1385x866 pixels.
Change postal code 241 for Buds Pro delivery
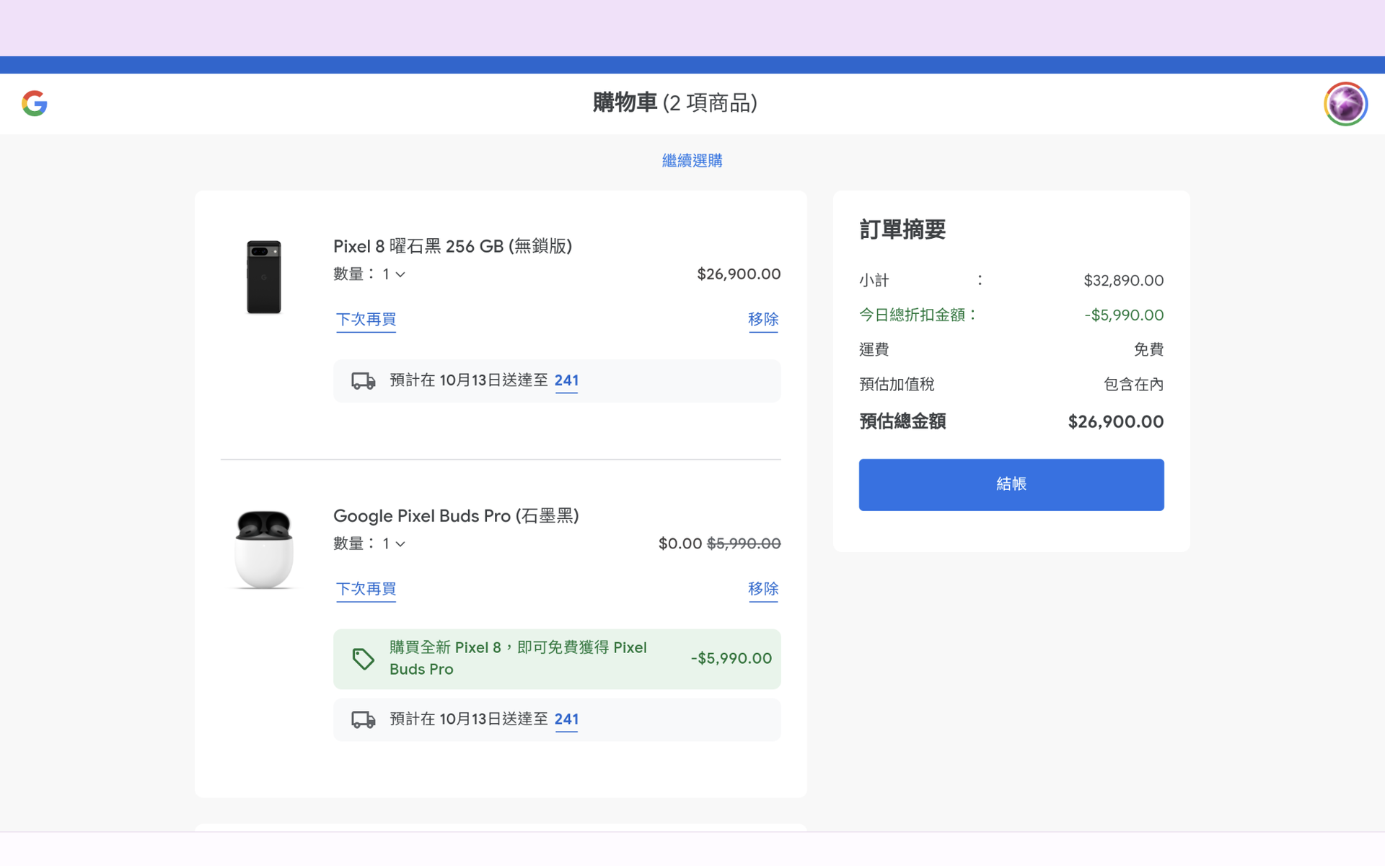566,719
